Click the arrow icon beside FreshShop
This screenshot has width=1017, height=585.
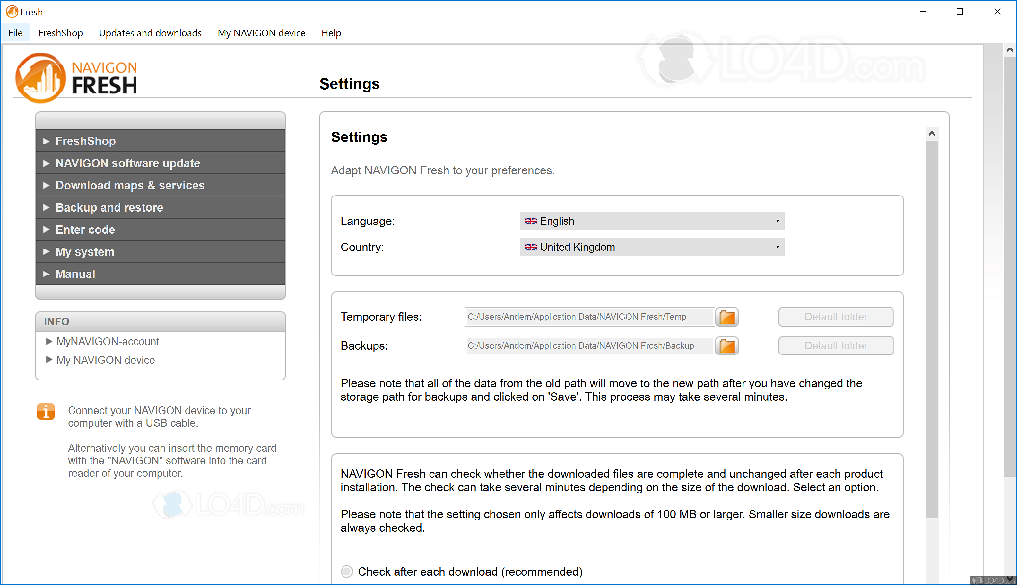[x=46, y=141]
